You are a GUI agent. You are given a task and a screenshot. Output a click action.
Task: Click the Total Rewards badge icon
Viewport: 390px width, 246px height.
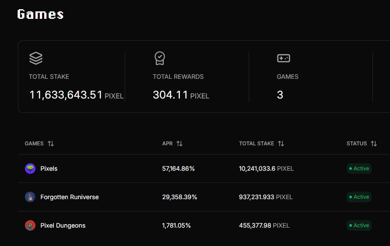tap(160, 58)
